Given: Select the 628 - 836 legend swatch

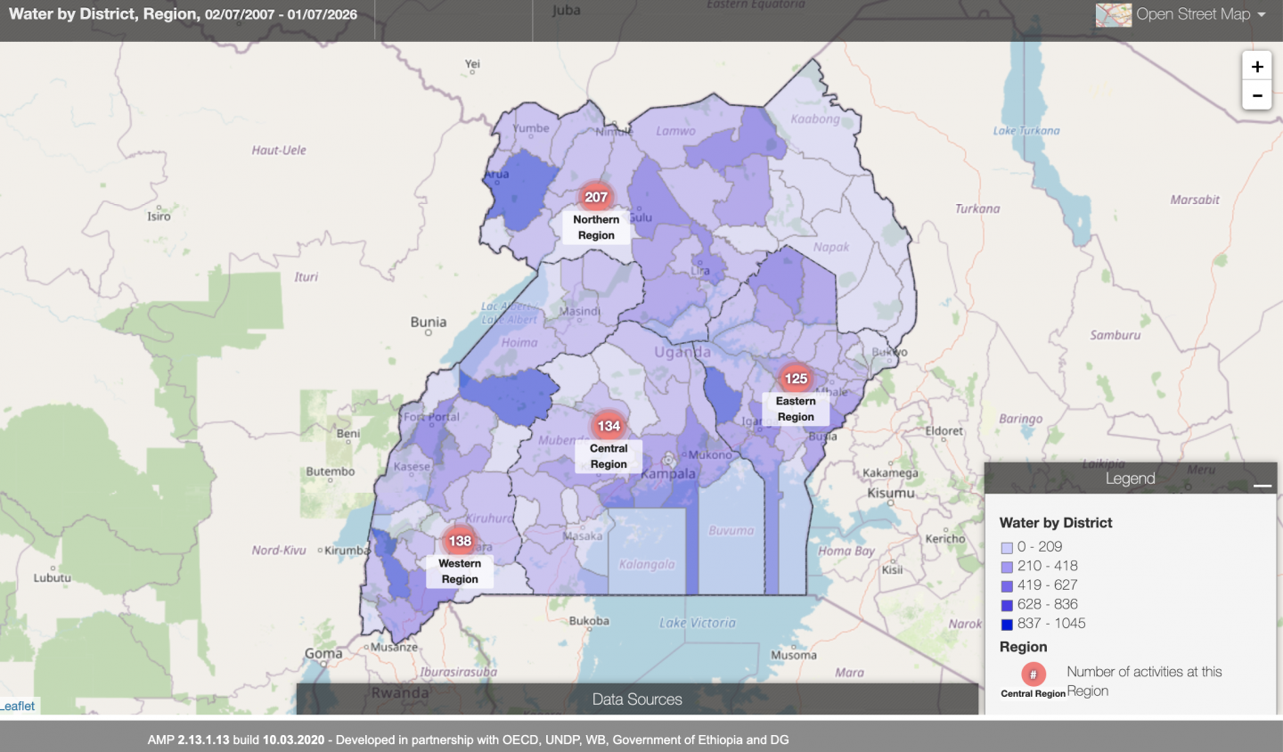Looking at the screenshot, I should [1007, 605].
